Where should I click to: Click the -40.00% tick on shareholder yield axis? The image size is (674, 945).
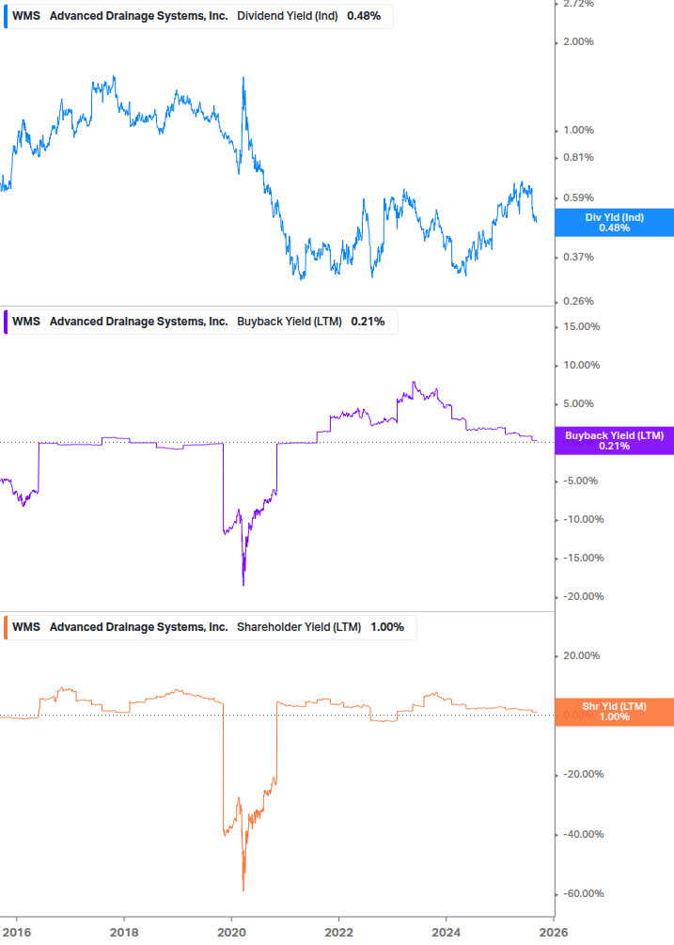583,834
